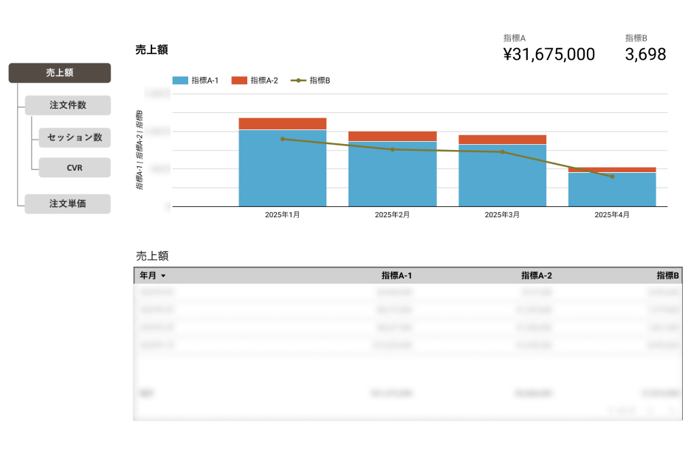Screen dimensions: 691x461
Task: Toggle 指標A-1 blue legend swatch
Action: (180, 81)
